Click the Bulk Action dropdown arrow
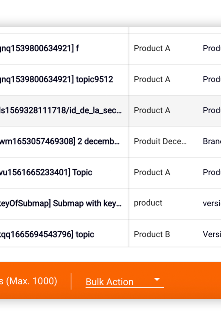221x332 pixels. [157, 280]
